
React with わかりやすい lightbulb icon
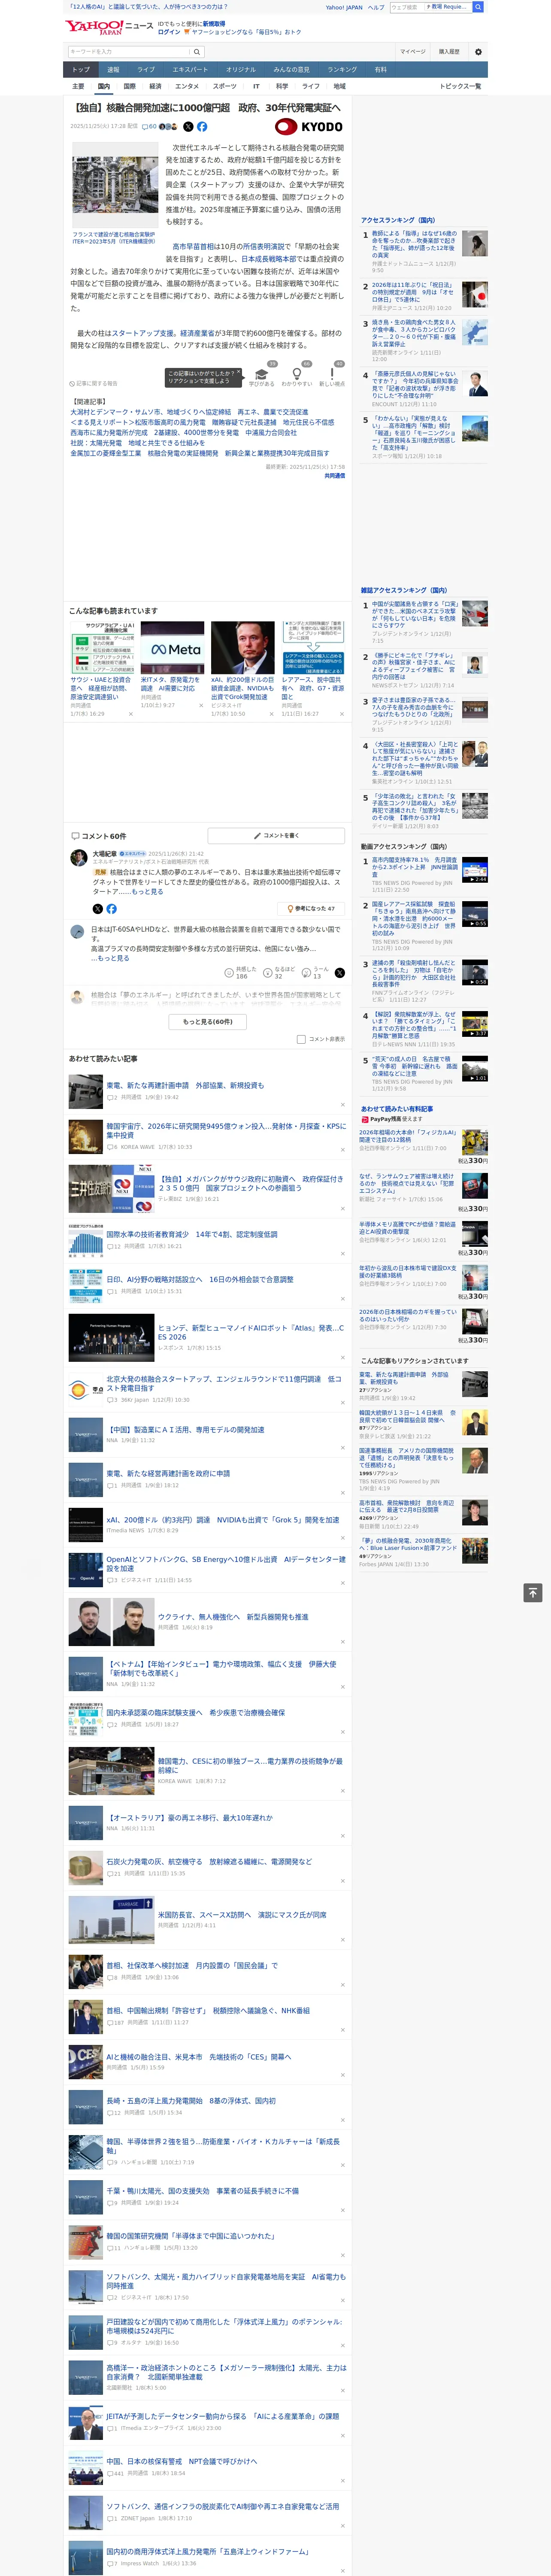[x=297, y=375]
